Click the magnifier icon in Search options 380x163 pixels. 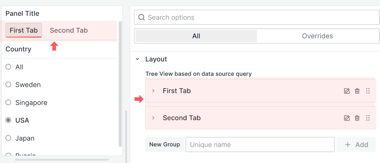(x=141, y=17)
